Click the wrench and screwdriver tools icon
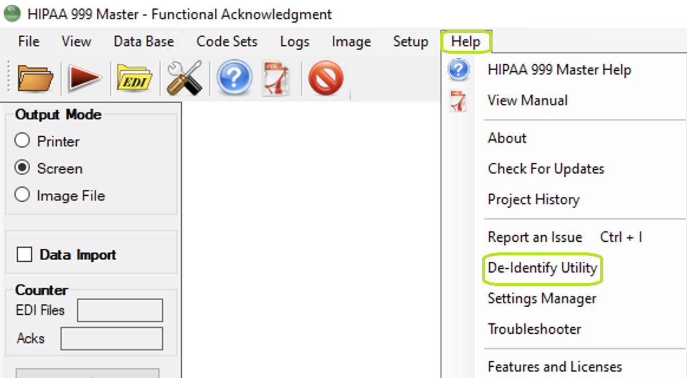This screenshot has height=378, width=687. 185,78
